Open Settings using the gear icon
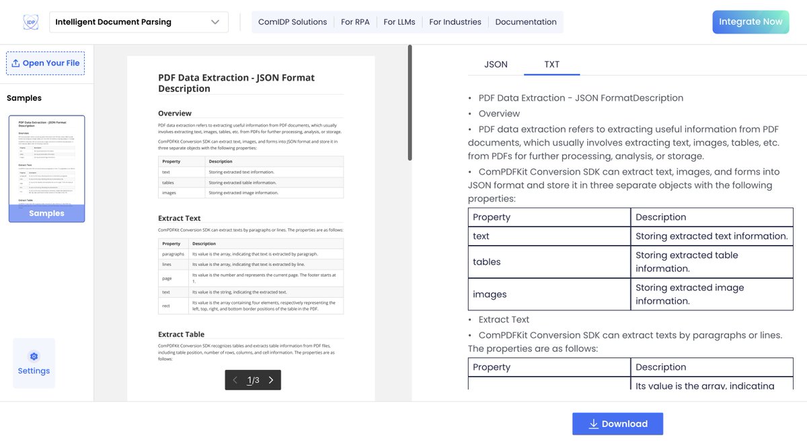The height and width of the screenshot is (446, 807). [34, 357]
